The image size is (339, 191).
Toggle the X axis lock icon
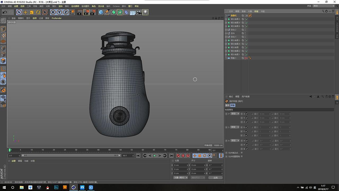coord(53,12)
